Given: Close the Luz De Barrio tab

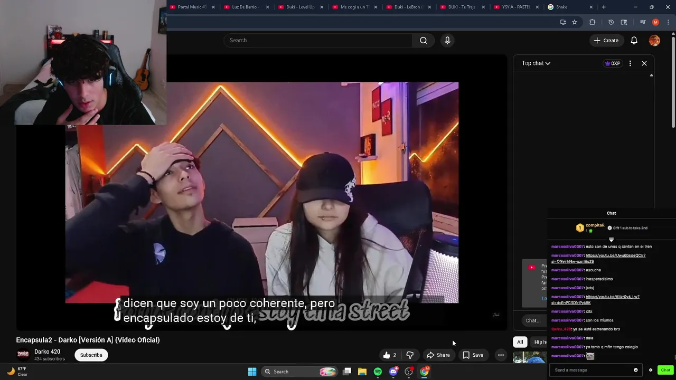Looking at the screenshot, I should tap(268, 7).
